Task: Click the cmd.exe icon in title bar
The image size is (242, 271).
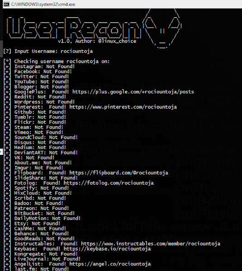Action: 6,5
